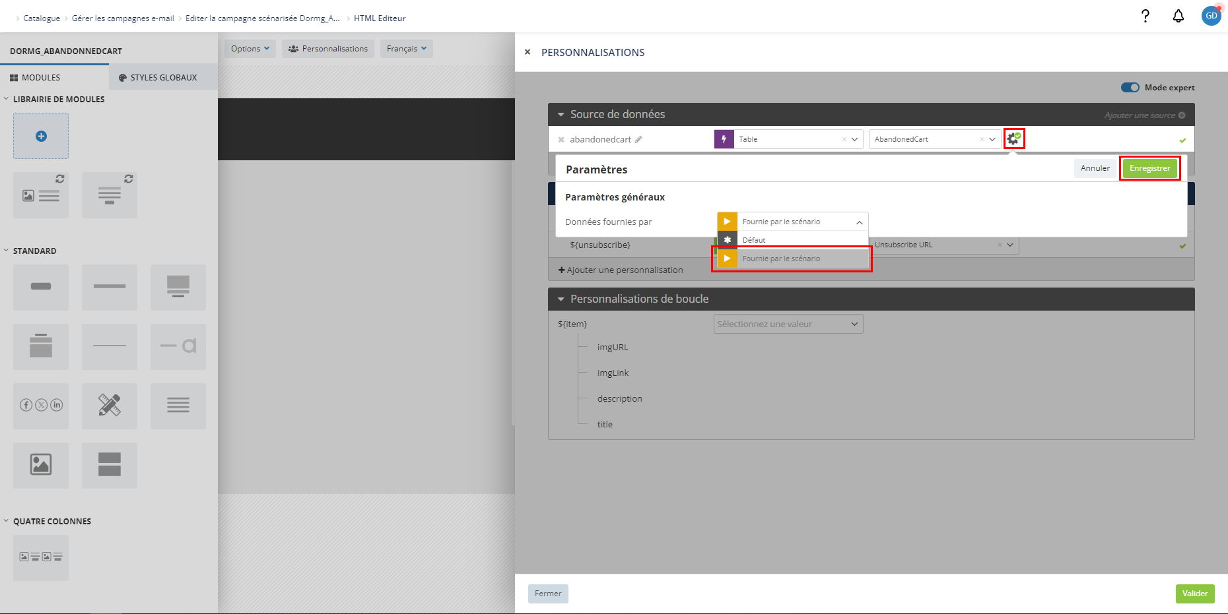Select the text paragraph lines module
The image size is (1228, 614).
pyautogui.click(x=178, y=405)
